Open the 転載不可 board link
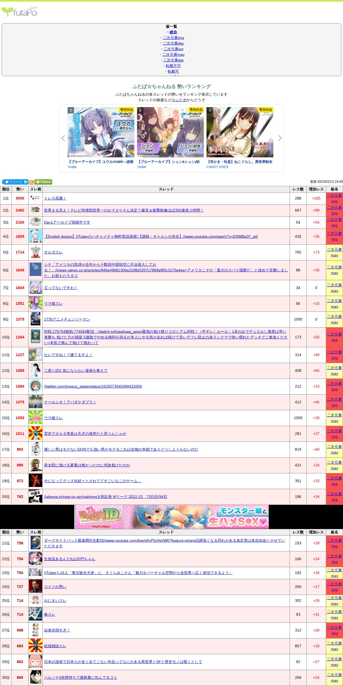The image size is (343, 686). coord(173,66)
